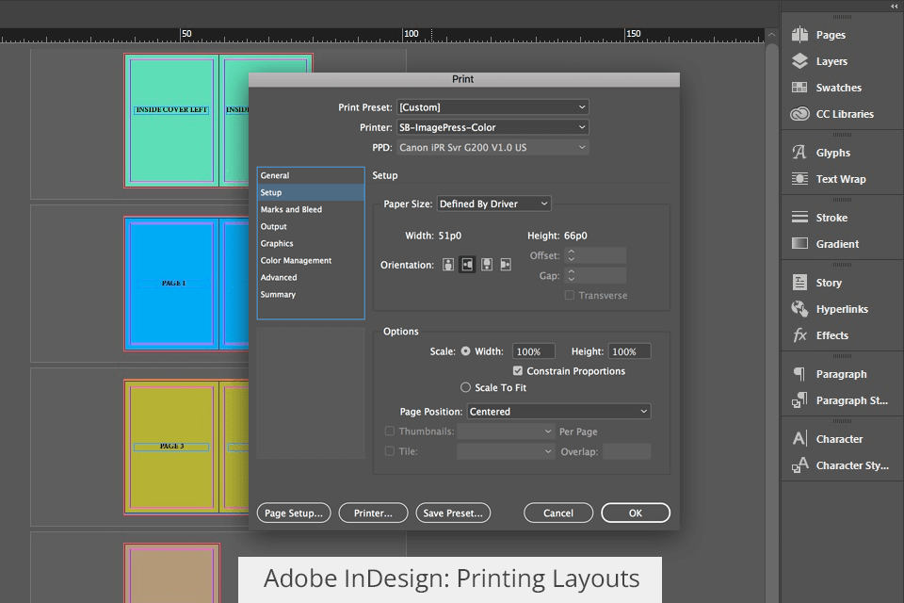Image resolution: width=904 pixels, height=603 pixels.
Task: Select the INSIDE COVER LEFT page
Action: [171, 121]
